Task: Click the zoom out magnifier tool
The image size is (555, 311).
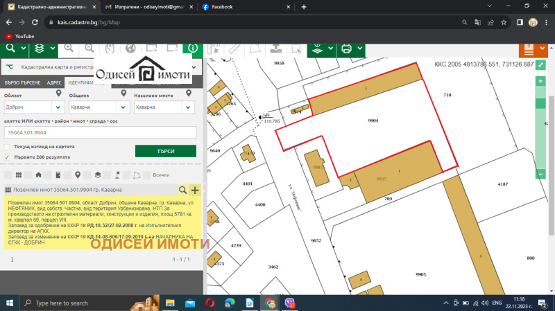Action: point(89,48)
